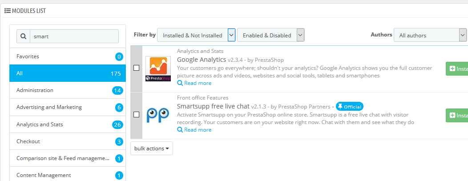
Task: Click the Favorites count badge
Action: click(x=119, y=56)
